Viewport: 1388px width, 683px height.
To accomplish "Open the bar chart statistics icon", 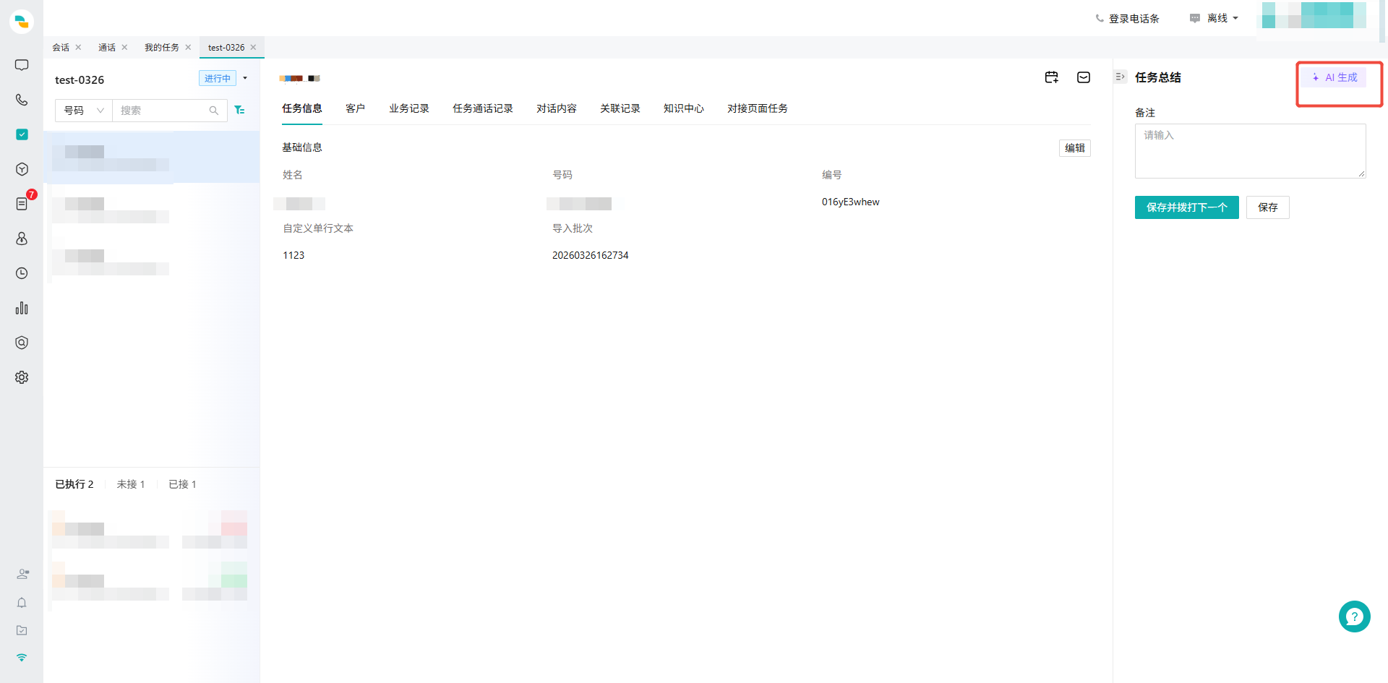I will 22,308.
